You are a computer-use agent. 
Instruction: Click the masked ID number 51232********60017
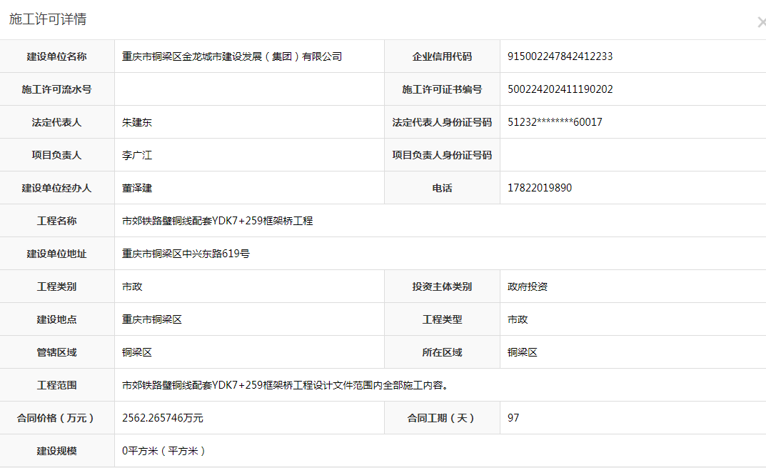coord(555,122)
